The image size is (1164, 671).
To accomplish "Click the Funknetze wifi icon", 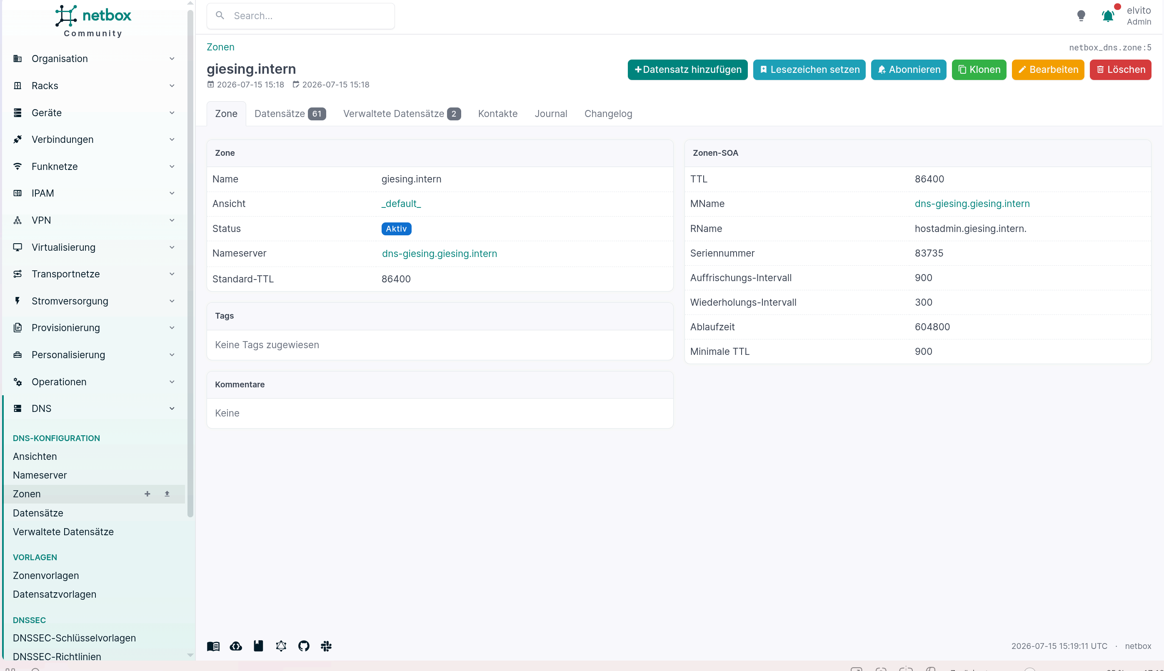I will click(x=17, y=166).
